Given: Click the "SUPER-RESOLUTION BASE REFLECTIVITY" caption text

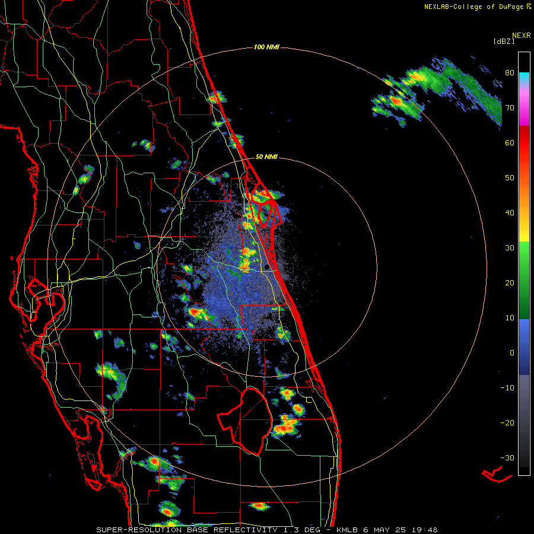Looking at the screenshot, I should [187, 530].
